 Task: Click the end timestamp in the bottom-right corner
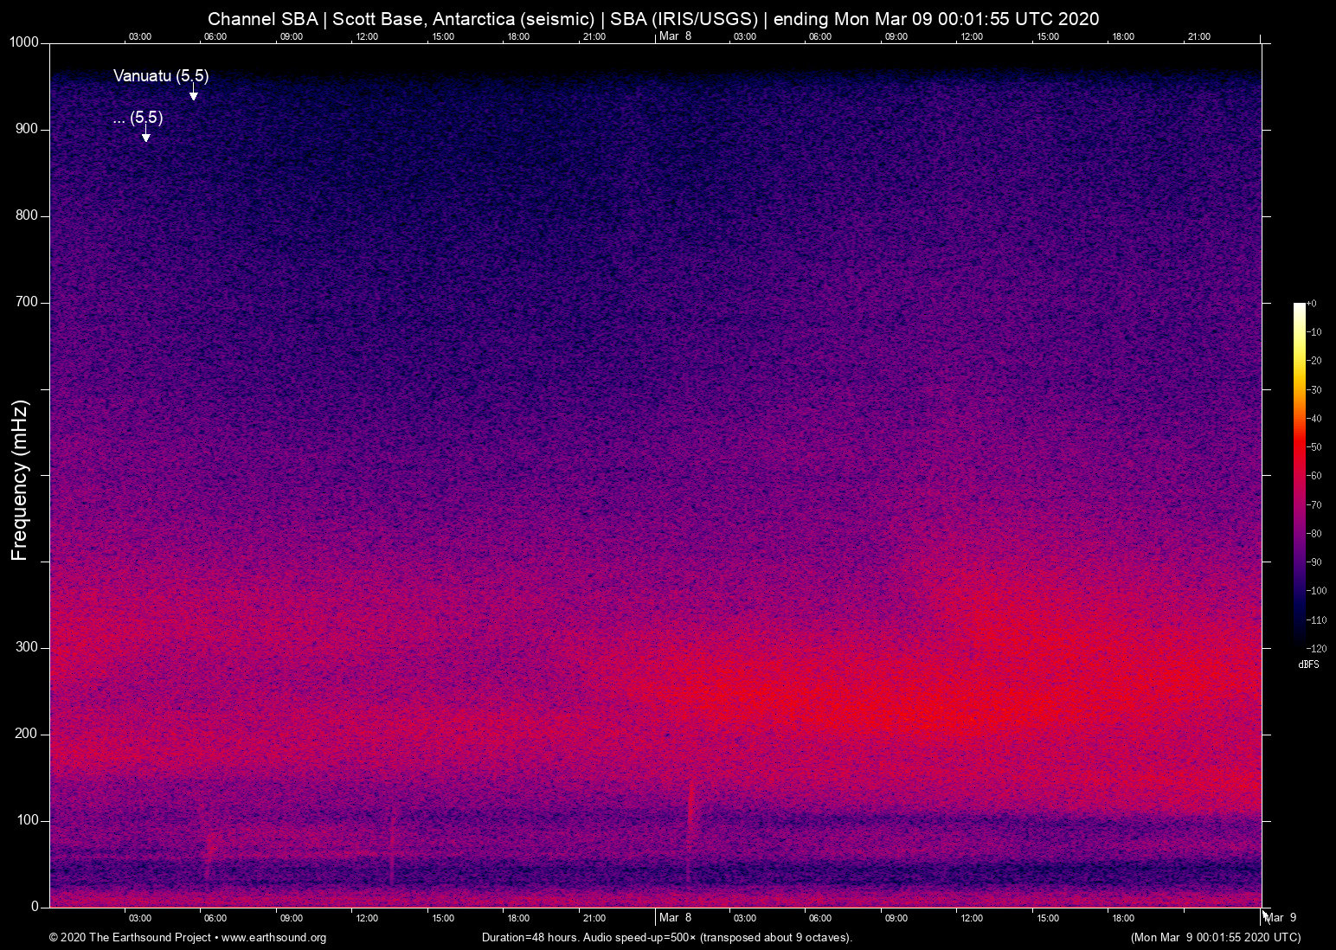point(1215,938)
